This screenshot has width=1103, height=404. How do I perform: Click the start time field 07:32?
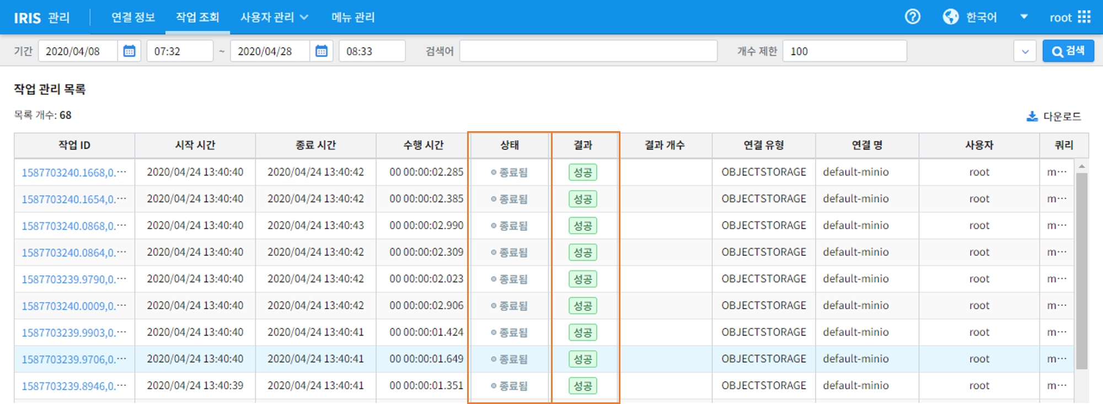180,51
